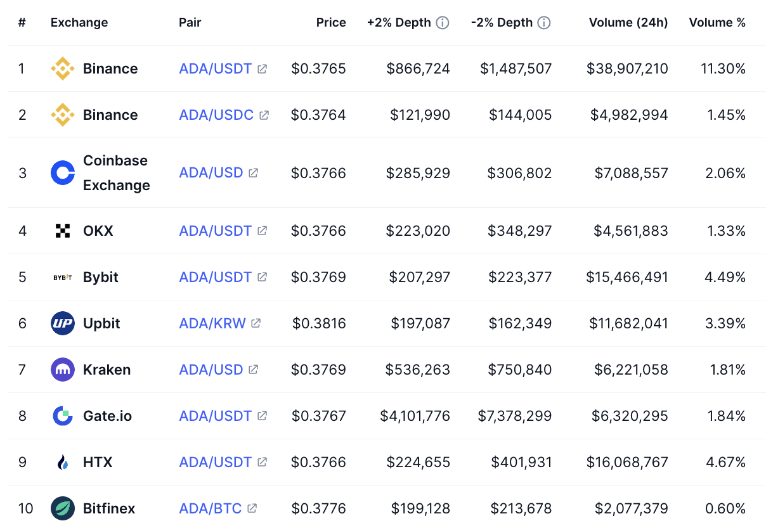Click the OKX logo icon

(x=63, y=231)
